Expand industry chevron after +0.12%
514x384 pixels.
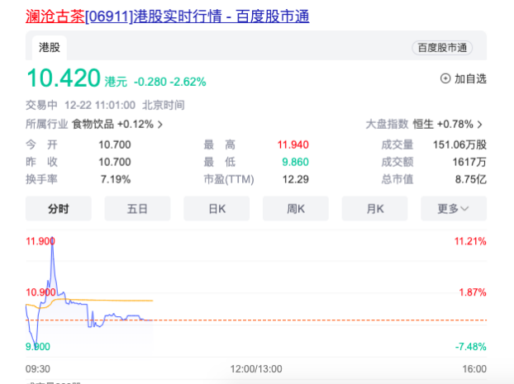(x=160, y=125)
